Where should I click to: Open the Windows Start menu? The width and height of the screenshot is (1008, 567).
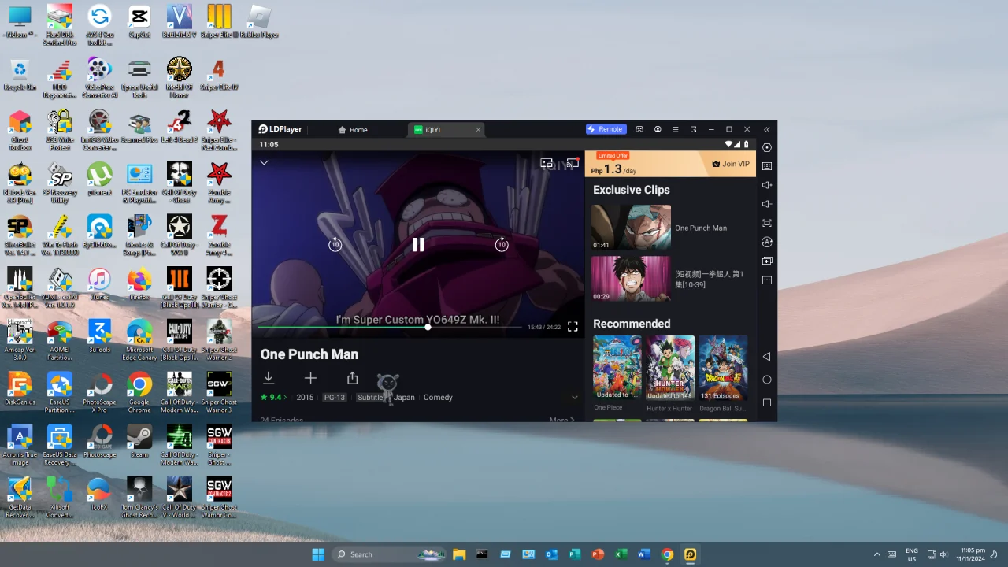pos(318,554)
